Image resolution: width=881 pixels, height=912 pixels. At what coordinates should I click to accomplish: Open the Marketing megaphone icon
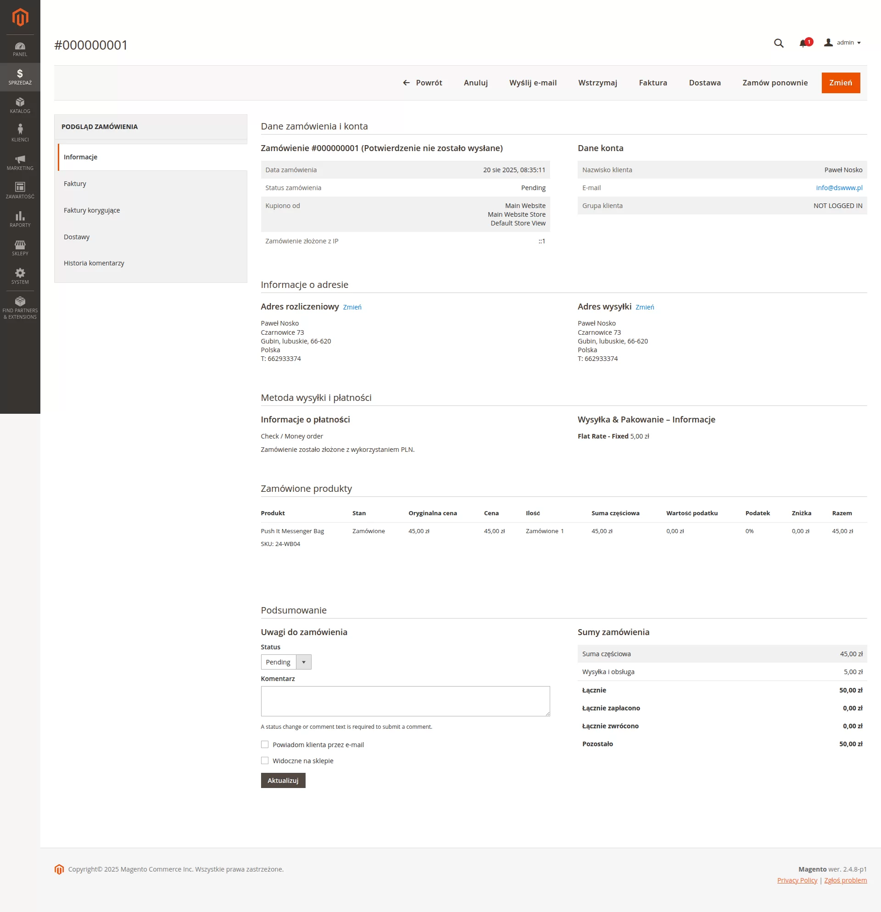[x=20, y=162]
